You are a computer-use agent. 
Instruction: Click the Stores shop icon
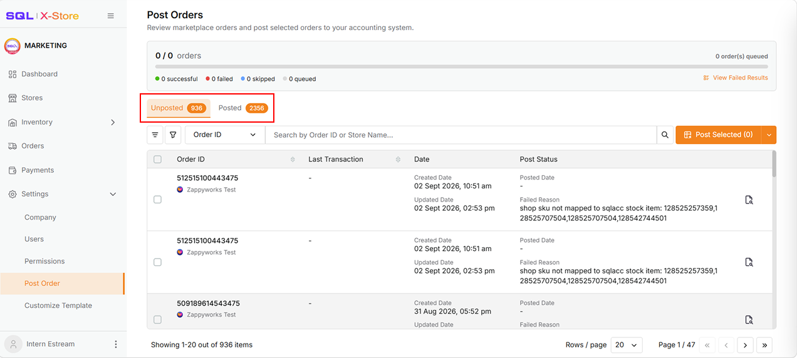[13, 98]
